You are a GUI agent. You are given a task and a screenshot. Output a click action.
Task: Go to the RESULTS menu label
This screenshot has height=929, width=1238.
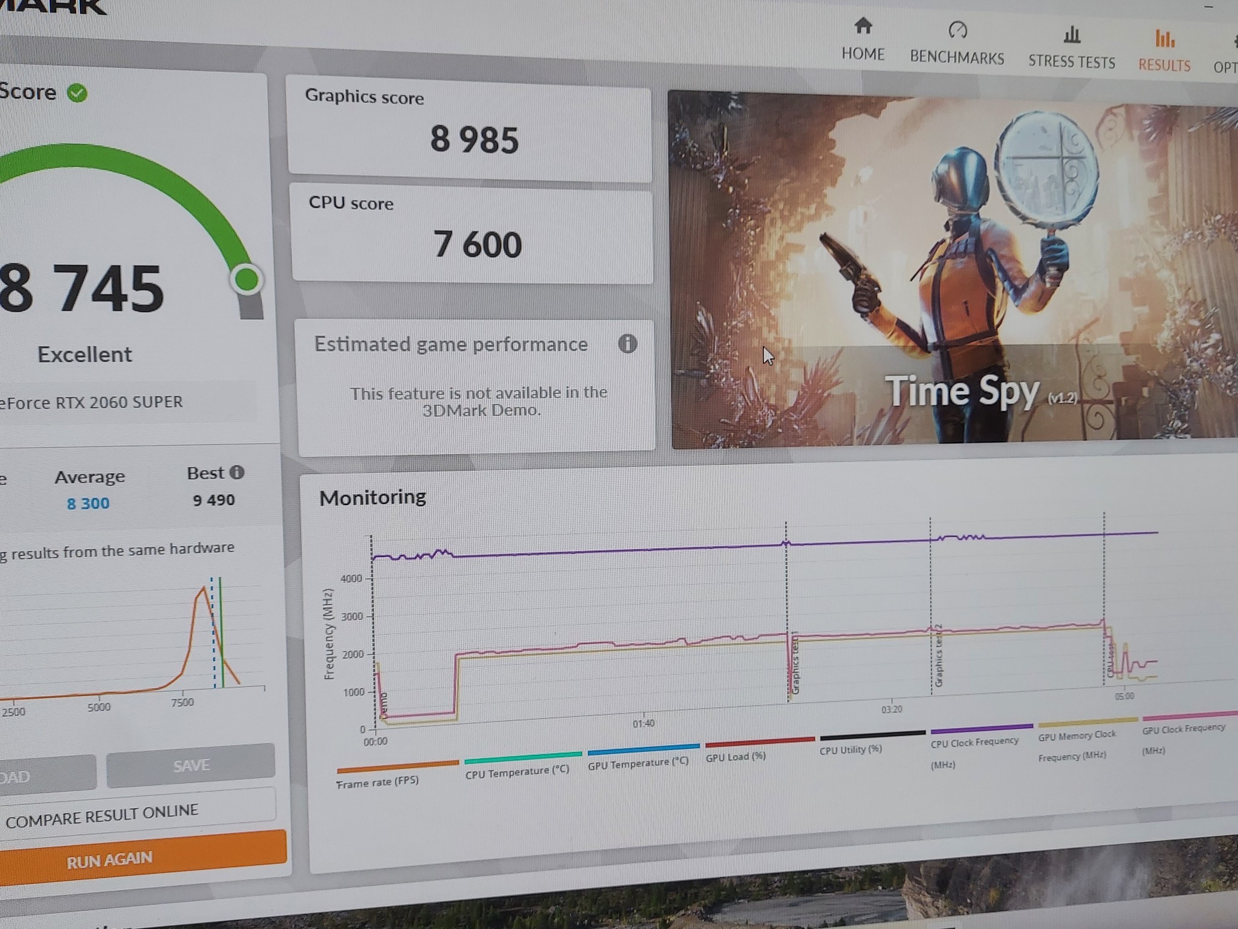pyautogui.click(x=1164, y=65)
